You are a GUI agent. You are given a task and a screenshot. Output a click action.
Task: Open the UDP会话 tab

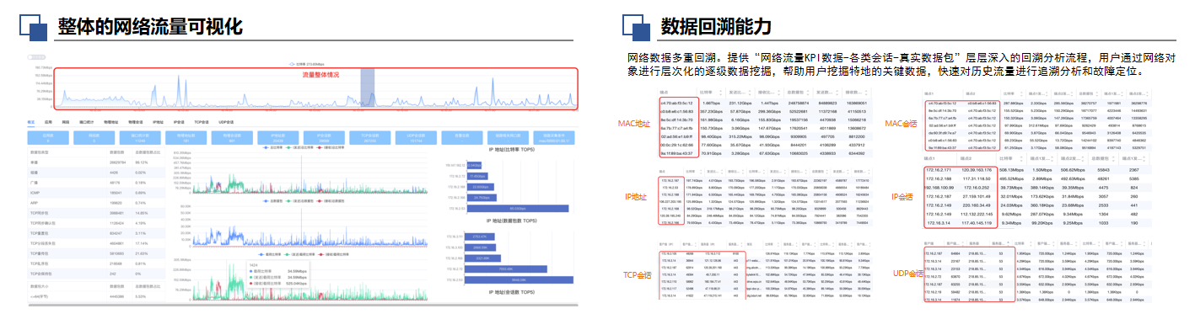(226, 122)
